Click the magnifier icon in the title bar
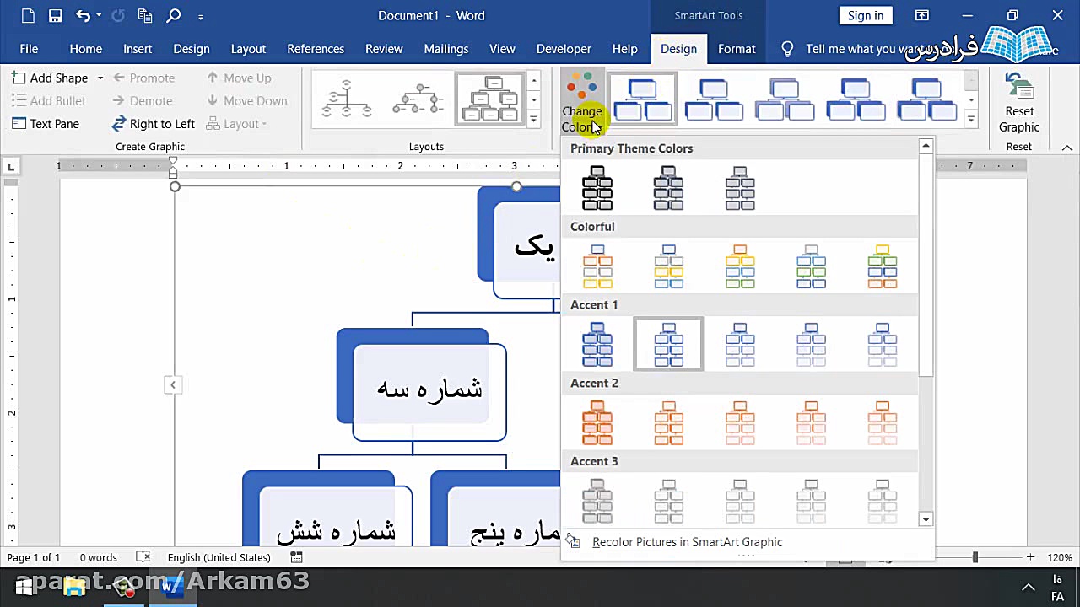1080x607 pixels. coord(174,15)
